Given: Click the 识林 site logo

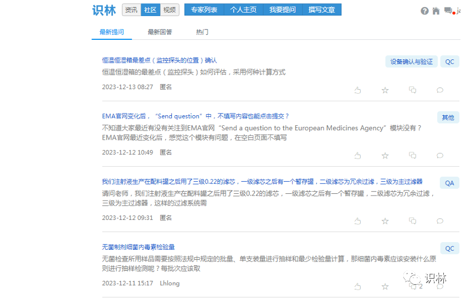Looking at the screenshot, I should click(x=104, y=11).
